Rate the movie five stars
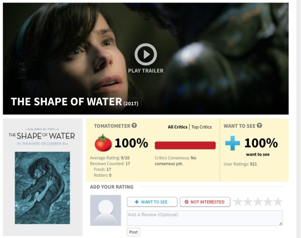 (278, 202)
